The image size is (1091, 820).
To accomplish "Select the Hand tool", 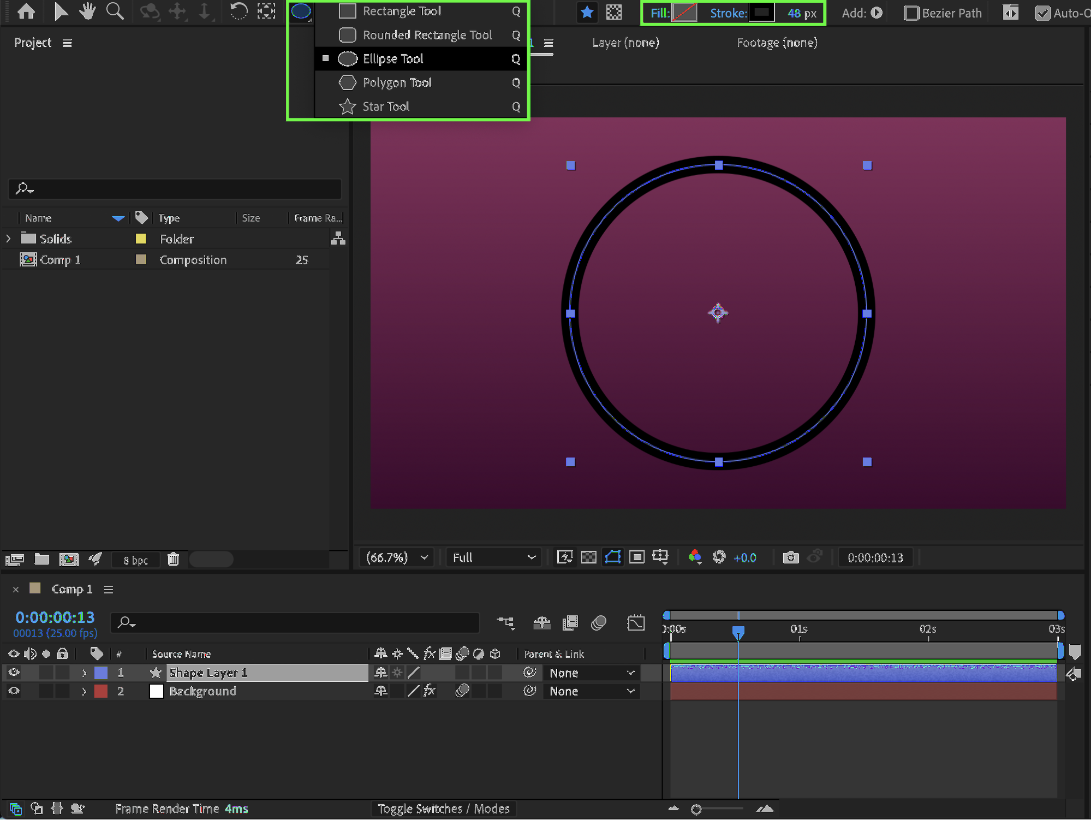I will tap(87, 11).
